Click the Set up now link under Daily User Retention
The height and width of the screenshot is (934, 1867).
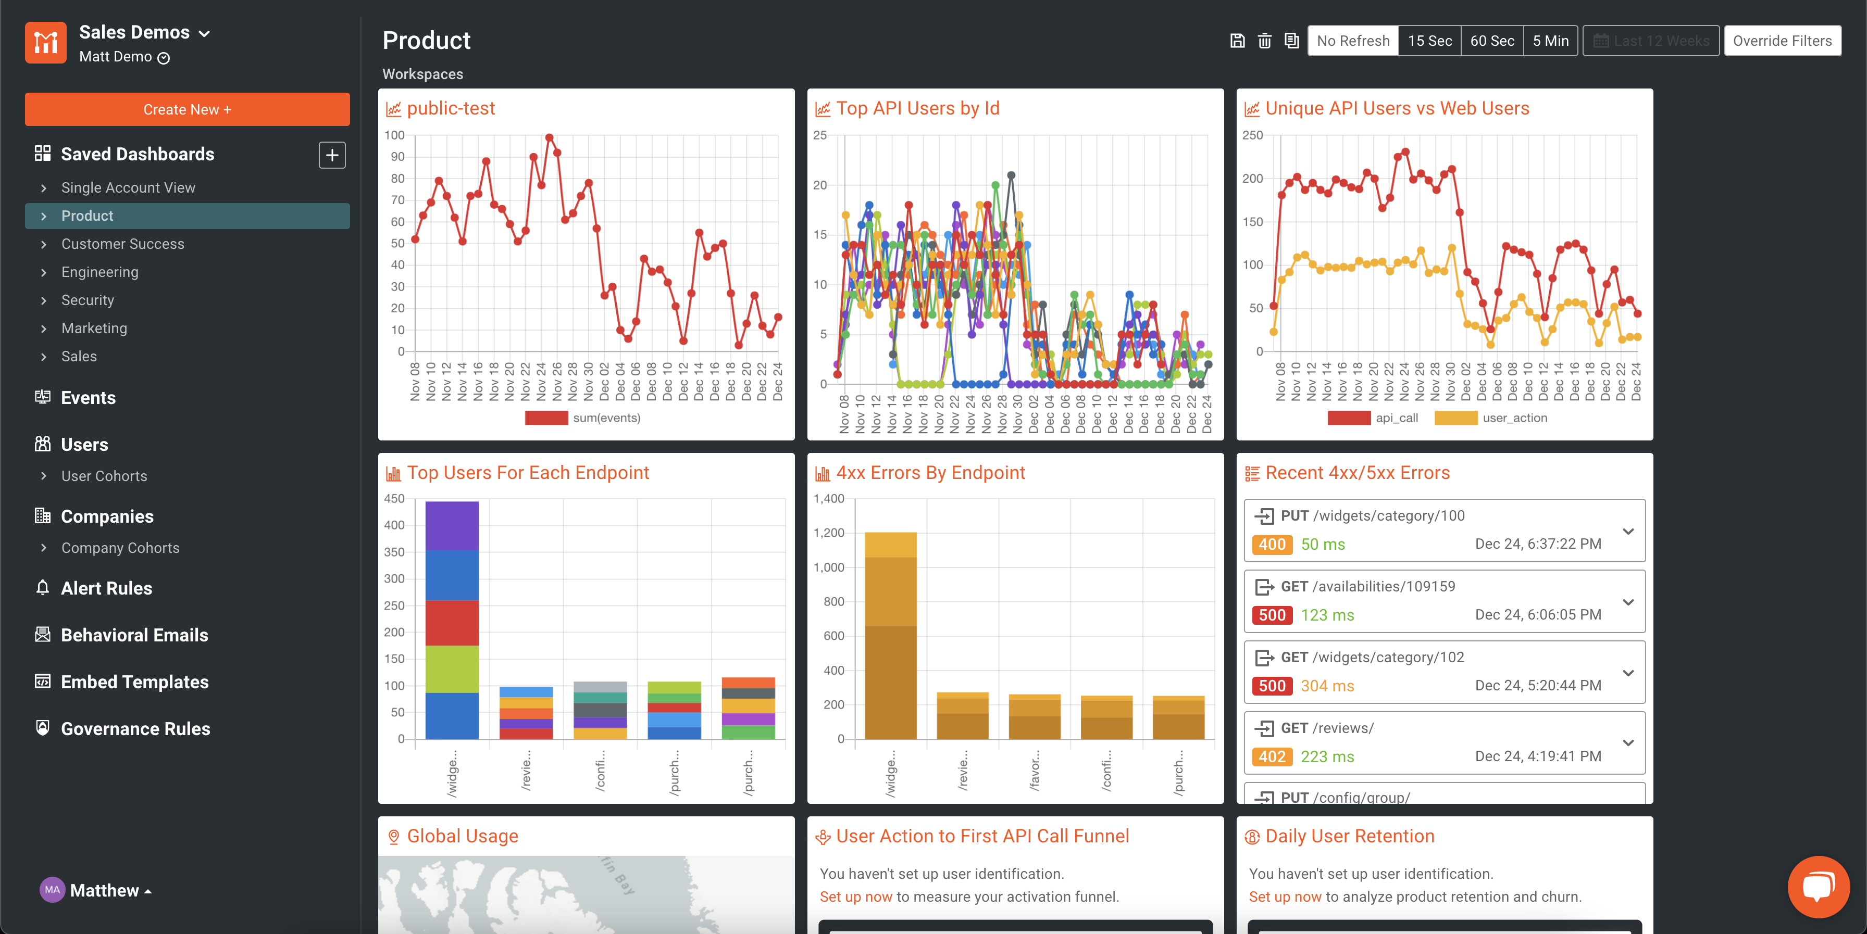(1285, 897)
